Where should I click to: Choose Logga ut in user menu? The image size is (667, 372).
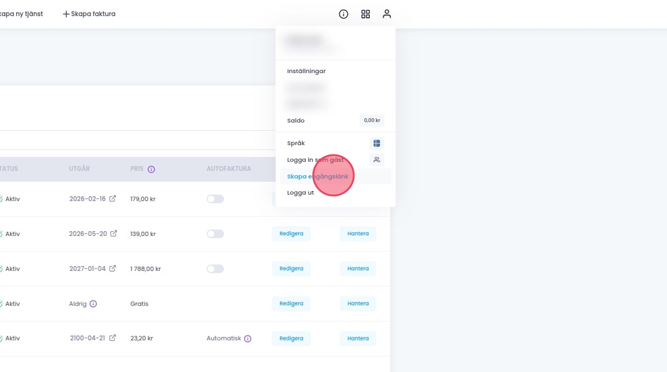(x=300, y=193)
